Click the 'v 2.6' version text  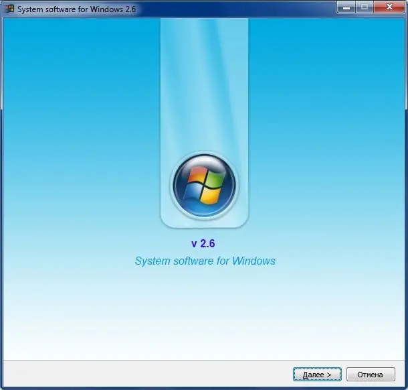click(203, 243)
